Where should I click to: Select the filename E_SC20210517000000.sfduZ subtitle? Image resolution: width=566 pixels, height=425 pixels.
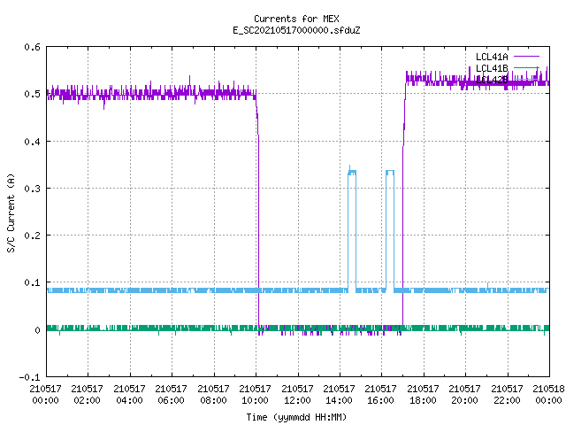coord(296,30)
